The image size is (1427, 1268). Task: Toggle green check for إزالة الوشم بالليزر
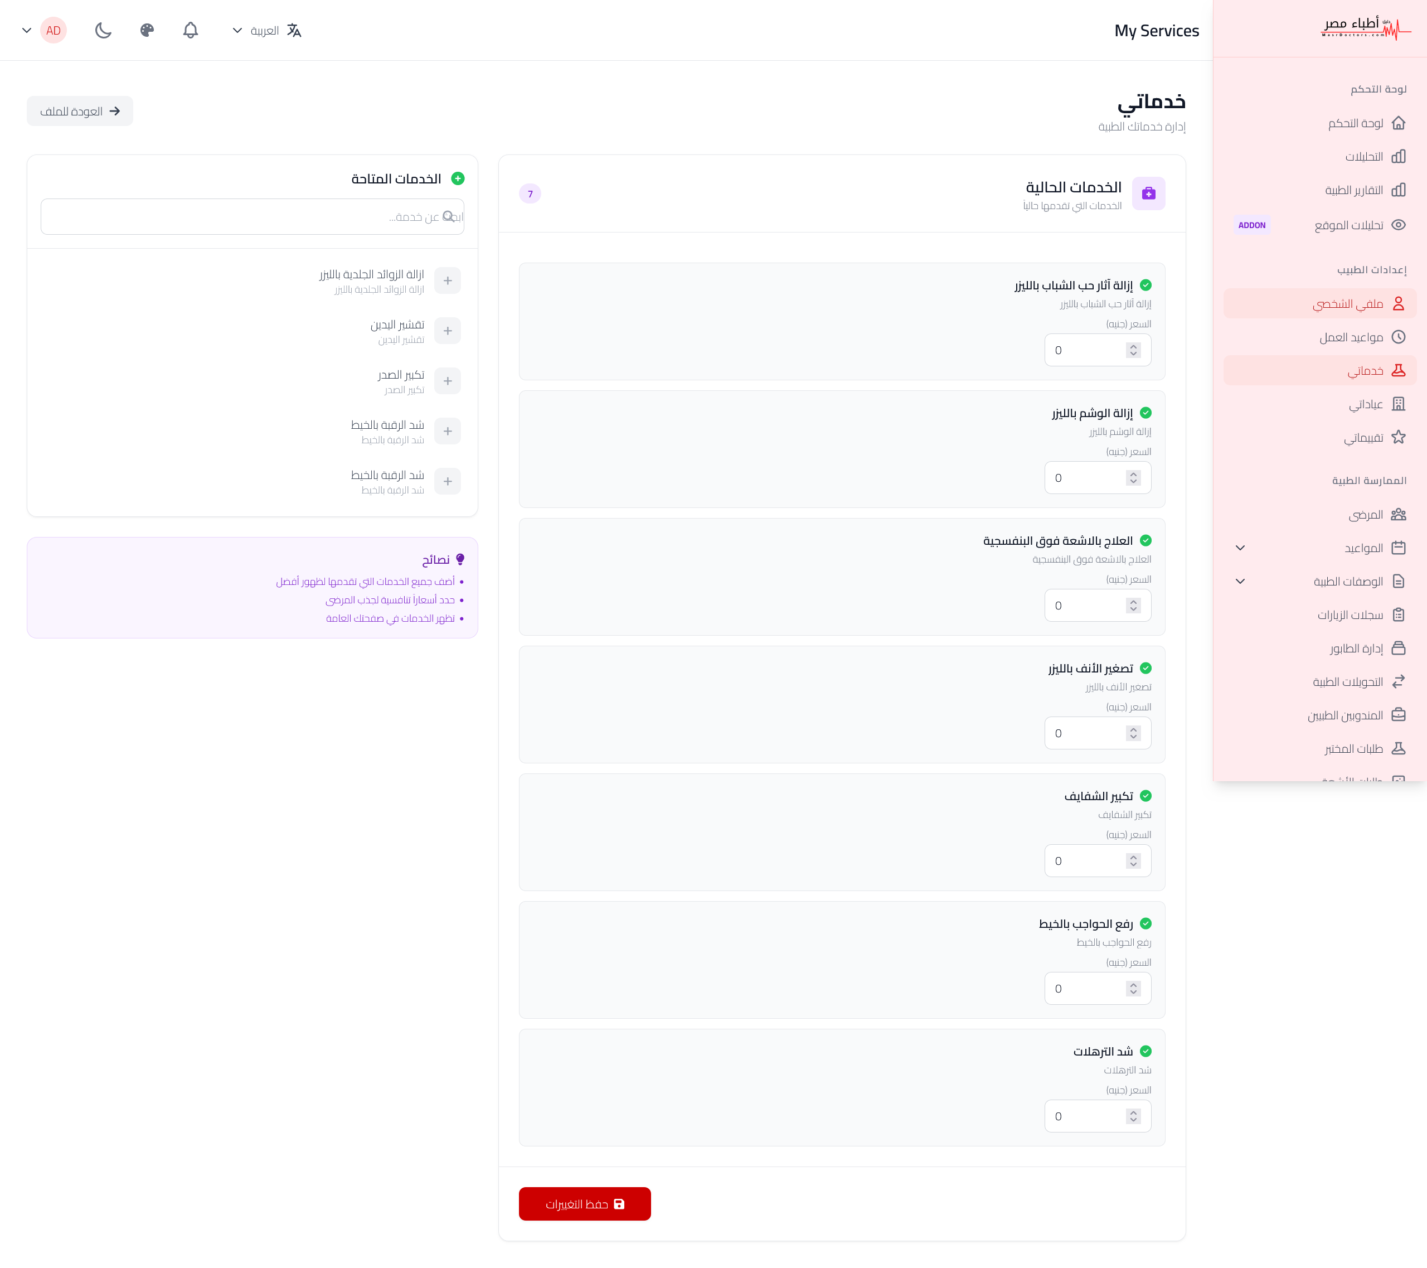coord(1146,413)
